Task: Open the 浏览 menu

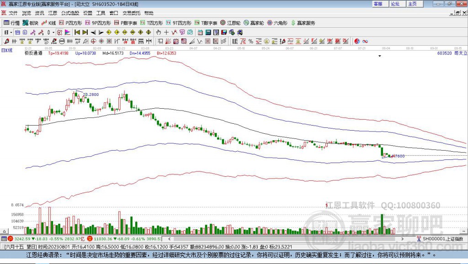Action: point(26,13)
